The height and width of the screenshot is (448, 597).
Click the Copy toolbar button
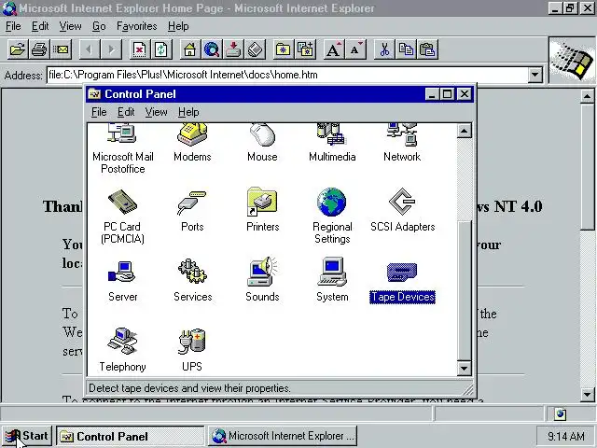(x=406, y=49)
